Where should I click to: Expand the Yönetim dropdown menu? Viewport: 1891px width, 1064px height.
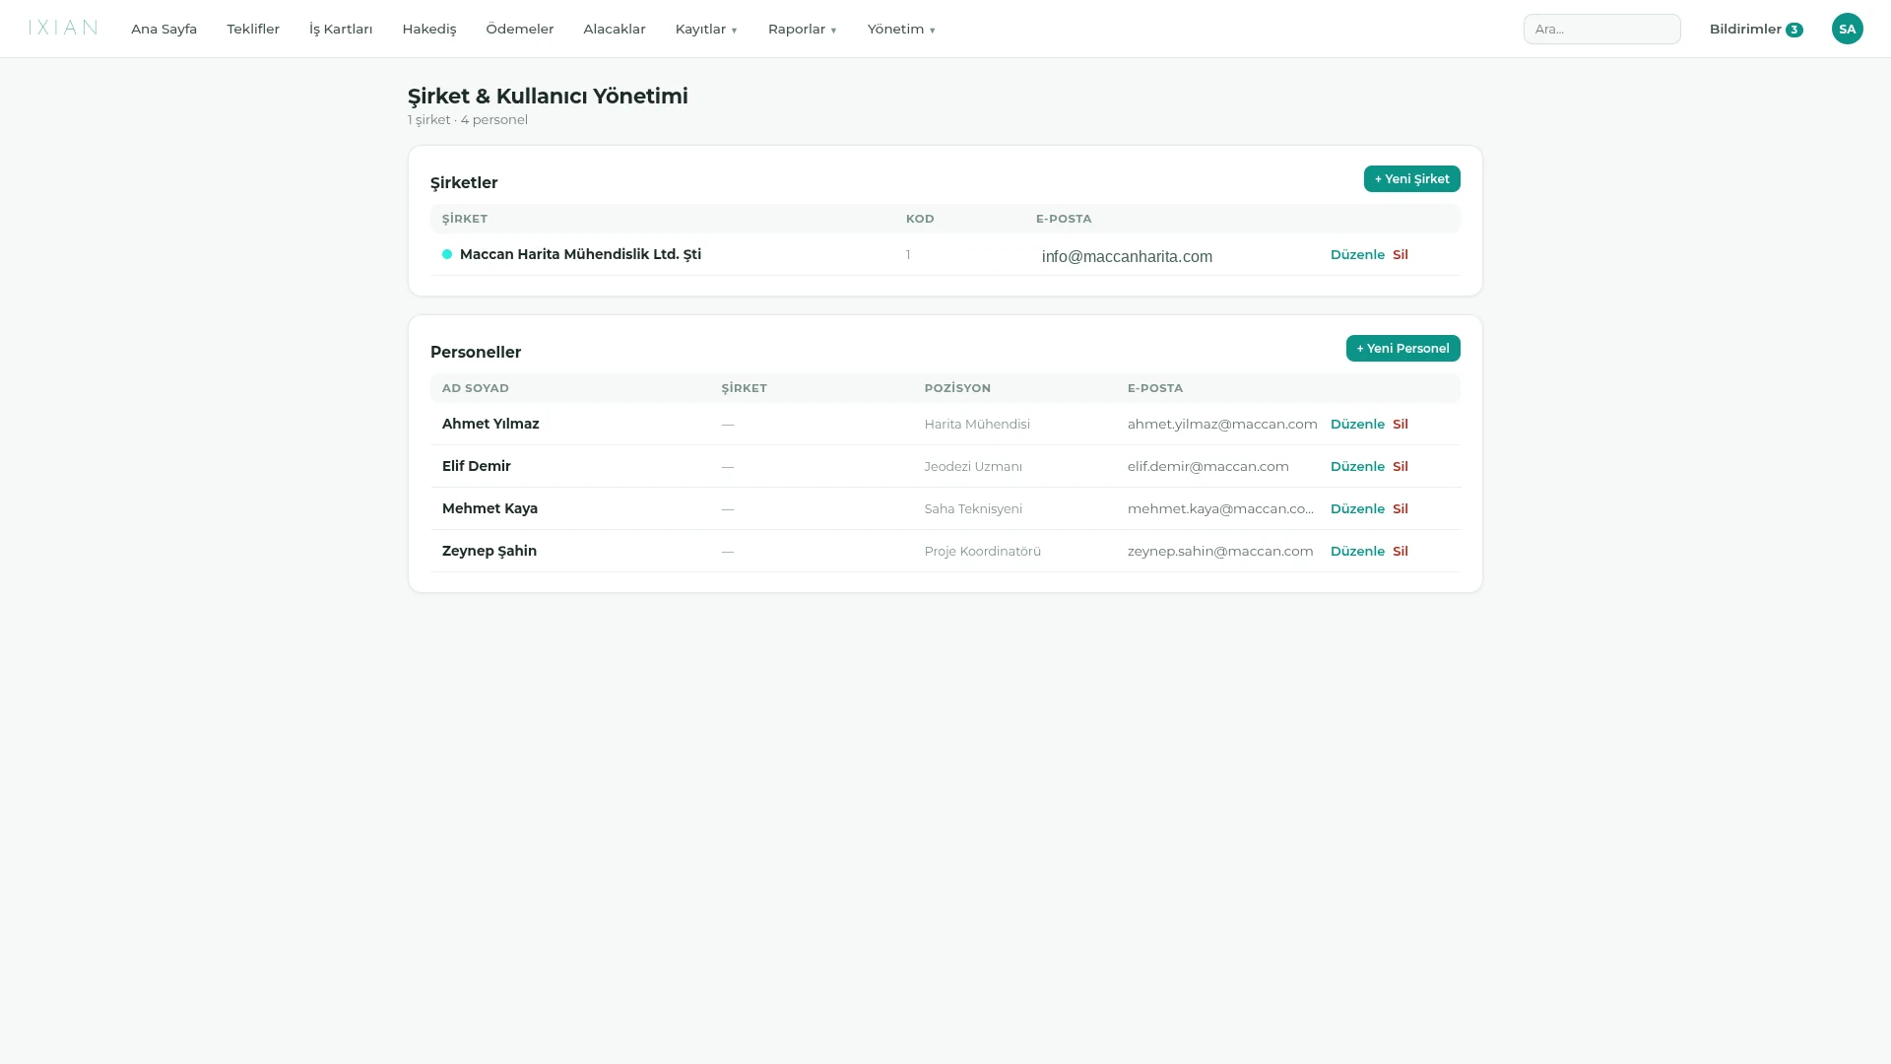pyautogui.click(x=901, y=29)
